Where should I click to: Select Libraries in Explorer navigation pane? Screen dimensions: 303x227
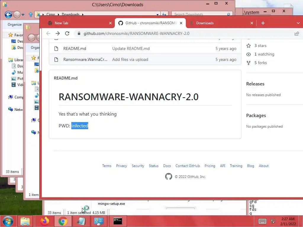pyautogui.click(x=15, y=60)
